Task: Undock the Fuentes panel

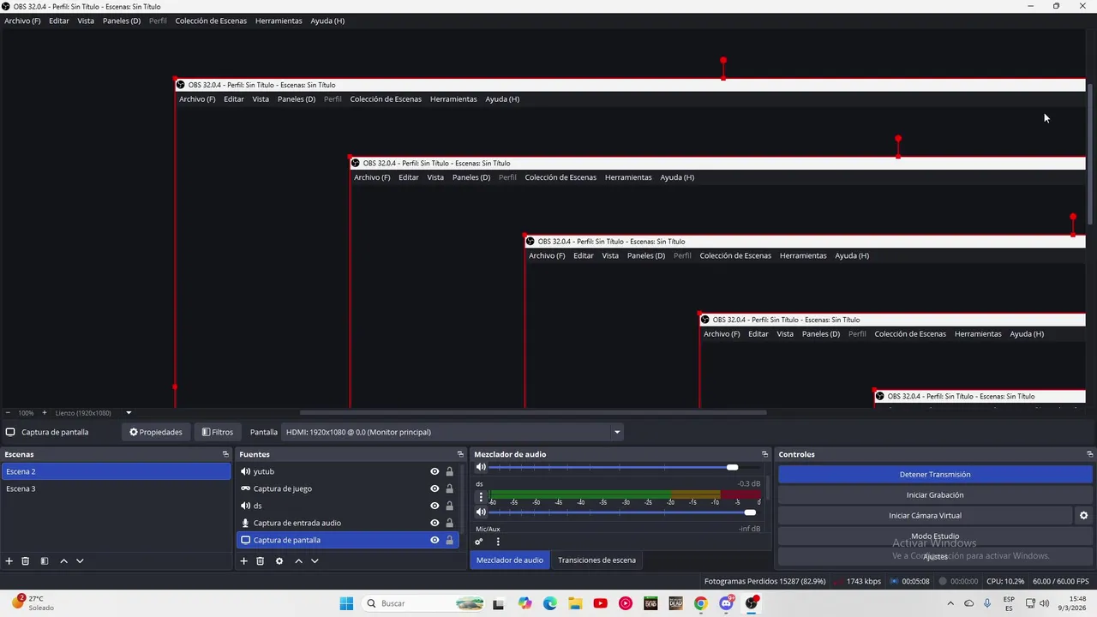Action: pos(460,454)
